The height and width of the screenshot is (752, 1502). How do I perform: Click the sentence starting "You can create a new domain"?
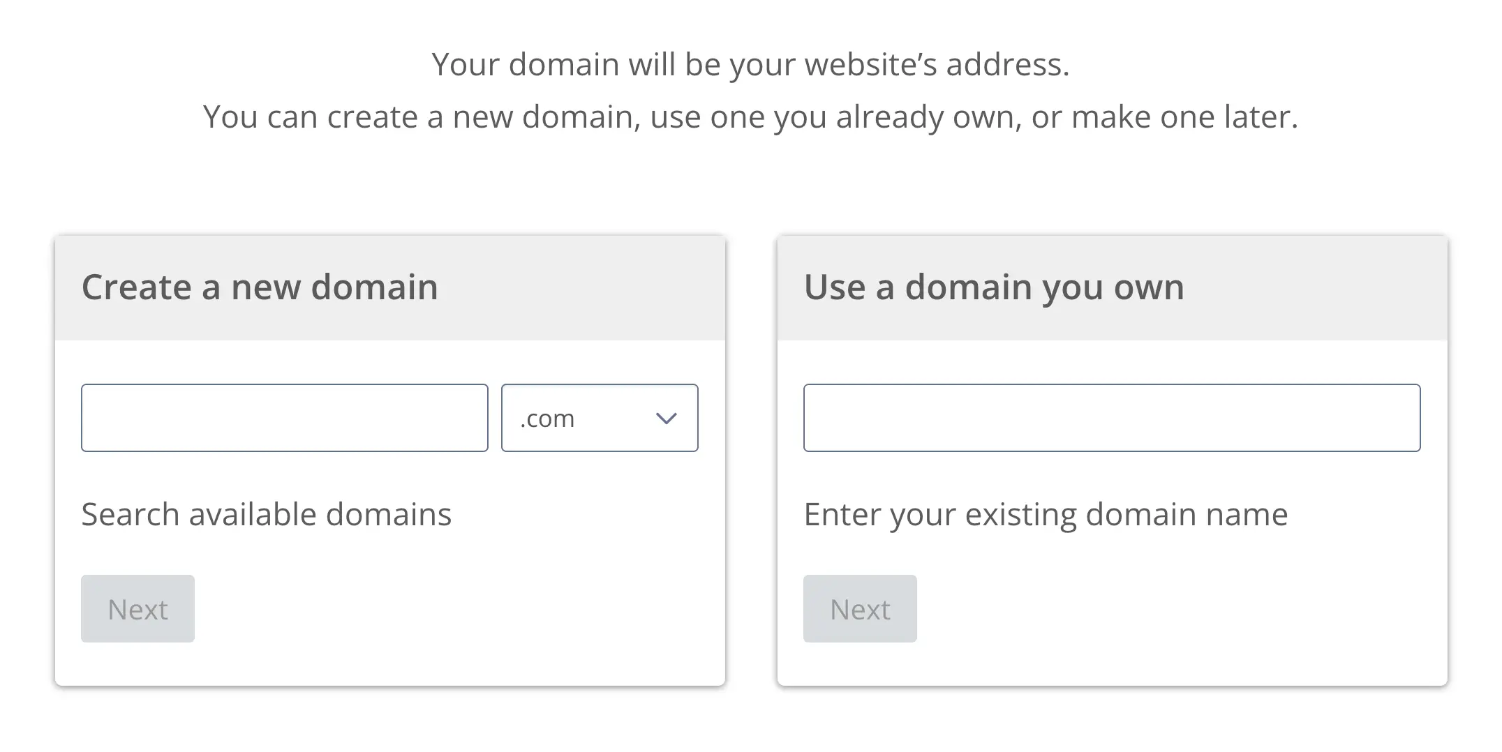750,117
